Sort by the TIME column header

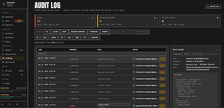click(40, 50)
